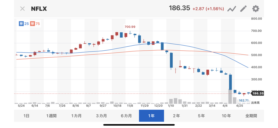Open the chart type line icon
Image resolution: width=278 pixels, height=128 pixels.
(x=231, y=9)
